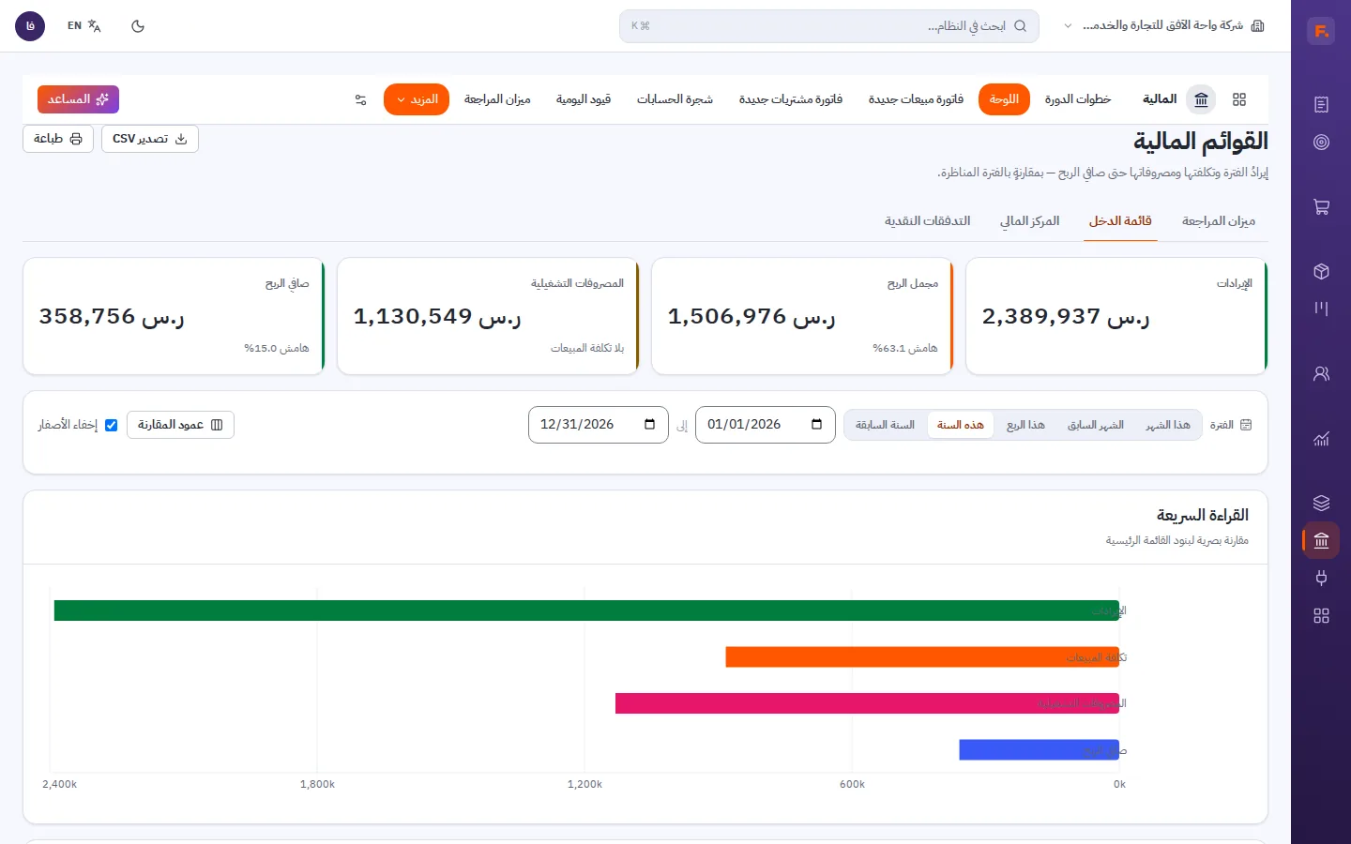The width and height of the screenshot is (1351, 844).
Task: Open the user contacts sidebar icon
Action: click(x=1321, y=373)
